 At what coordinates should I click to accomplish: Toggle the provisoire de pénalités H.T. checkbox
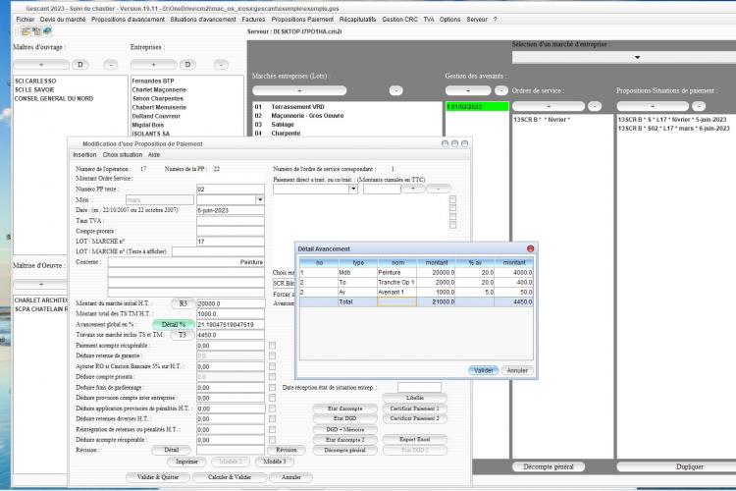272,409
